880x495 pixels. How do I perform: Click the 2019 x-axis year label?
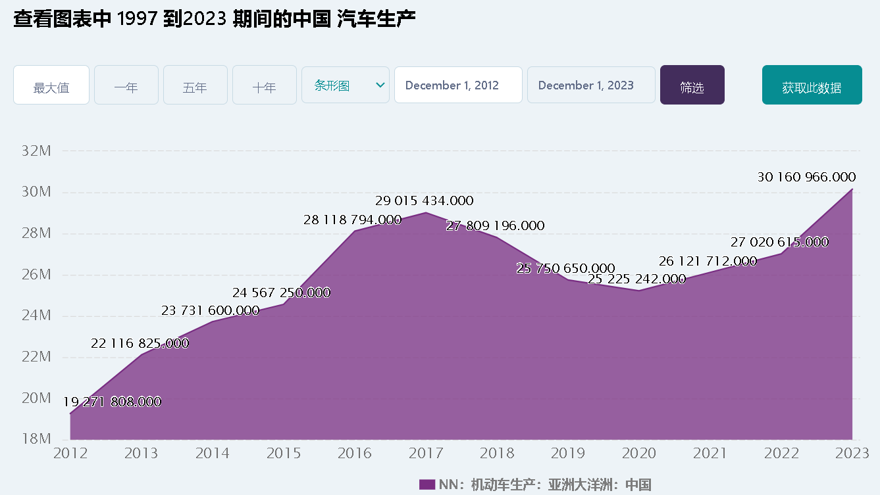click(x=568, y=454)
